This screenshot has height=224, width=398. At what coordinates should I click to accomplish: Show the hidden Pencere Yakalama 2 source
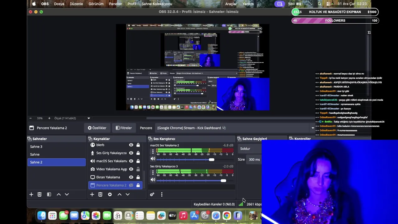tap(131, 185)
